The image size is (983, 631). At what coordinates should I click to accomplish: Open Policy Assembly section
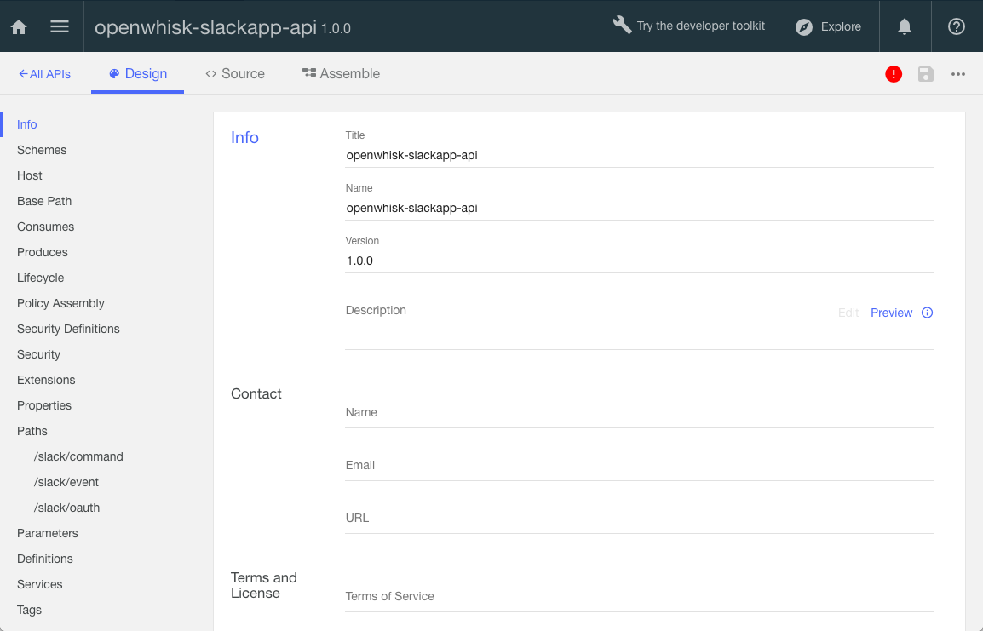pyautogui.click(x=60, y=303)
